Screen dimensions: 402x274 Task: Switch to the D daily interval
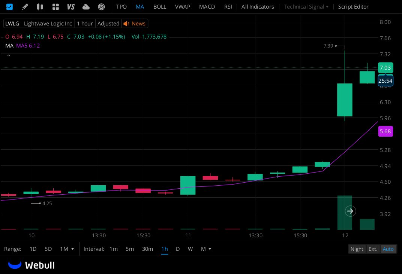coord(178,249)
